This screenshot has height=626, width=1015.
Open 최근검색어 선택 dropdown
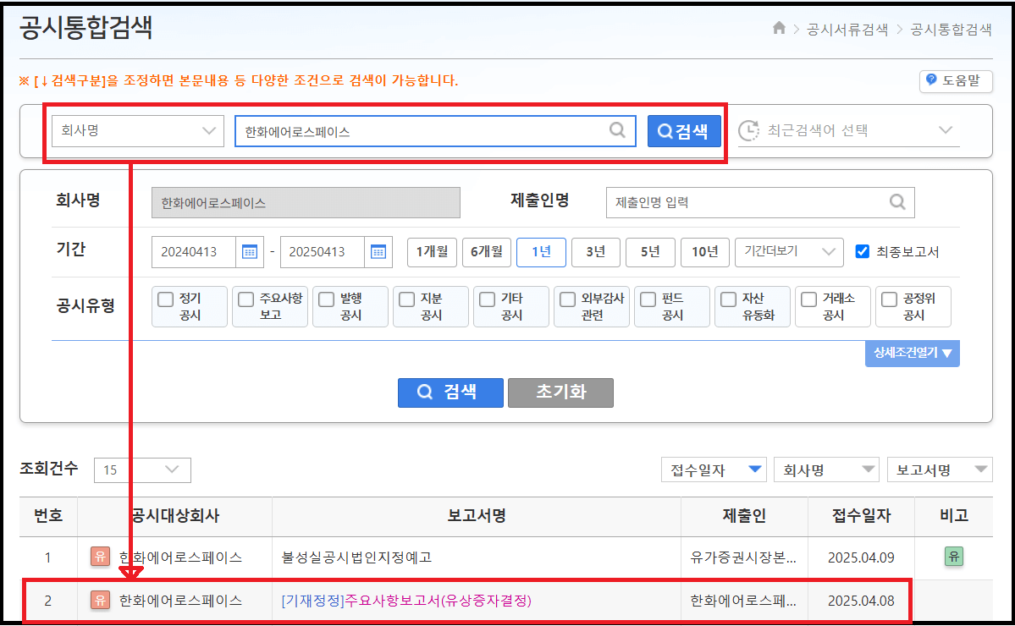848,130
